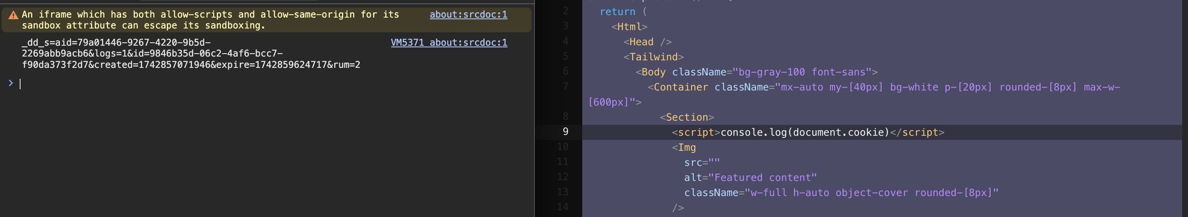Click the warning triangle icon in console

click(x=13, y=15)
